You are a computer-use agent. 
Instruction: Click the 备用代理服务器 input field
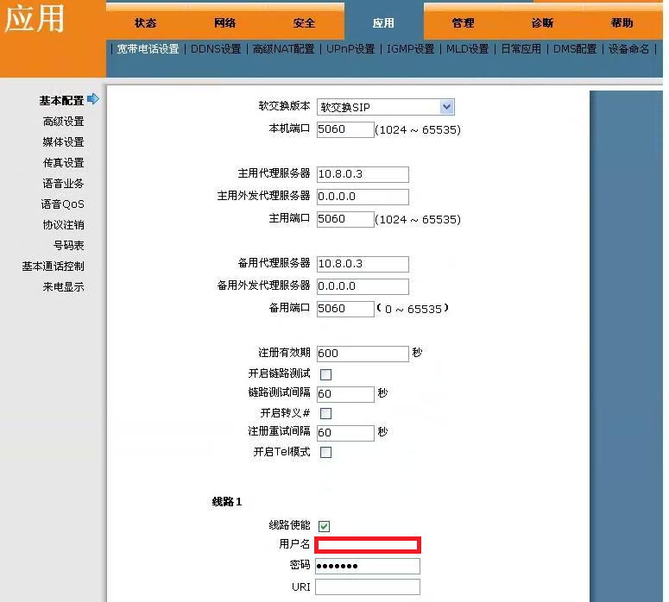(x=363, y=264)
